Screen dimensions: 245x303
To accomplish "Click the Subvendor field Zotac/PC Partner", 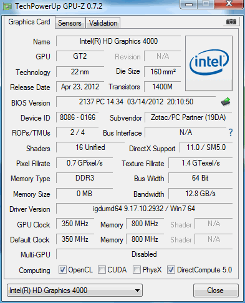I will click(x=188, y=117).
